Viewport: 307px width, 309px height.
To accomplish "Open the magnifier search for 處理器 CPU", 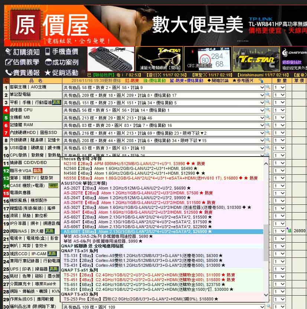I will pos(268,110).
